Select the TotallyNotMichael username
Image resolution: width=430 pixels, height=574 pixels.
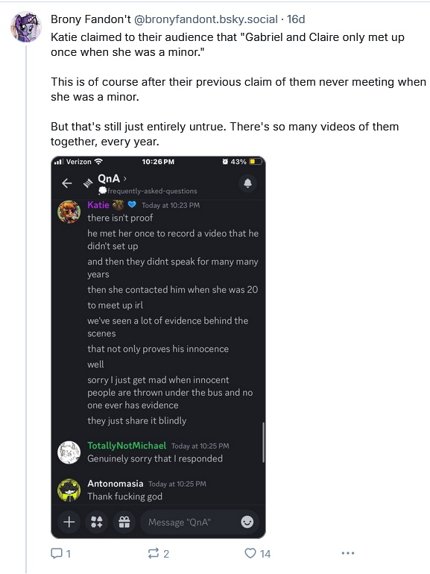(x=127, y=446)
